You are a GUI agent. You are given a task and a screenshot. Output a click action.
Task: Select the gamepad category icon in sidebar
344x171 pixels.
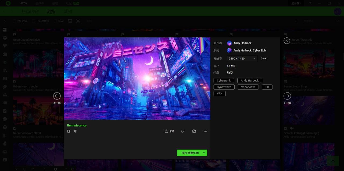coord(5,79)
